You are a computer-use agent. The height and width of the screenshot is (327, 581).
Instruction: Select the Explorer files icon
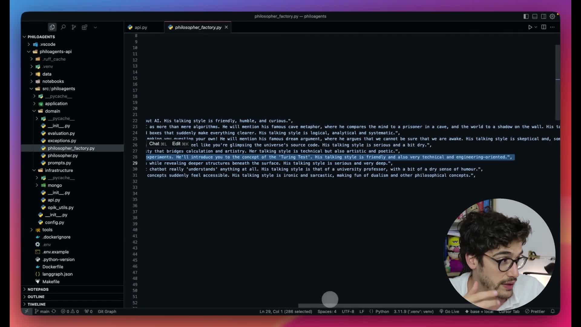coord(52,27)
